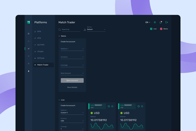Click the balance sparkline on the right Live card
Image resolution: width=196 pixels, height=131 pixels.
[132, 126]
